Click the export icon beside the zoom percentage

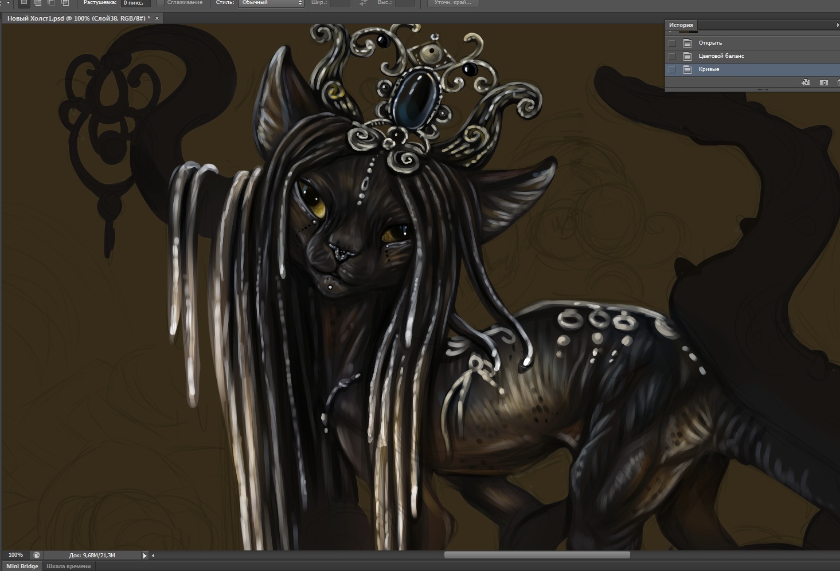[37, 555]
